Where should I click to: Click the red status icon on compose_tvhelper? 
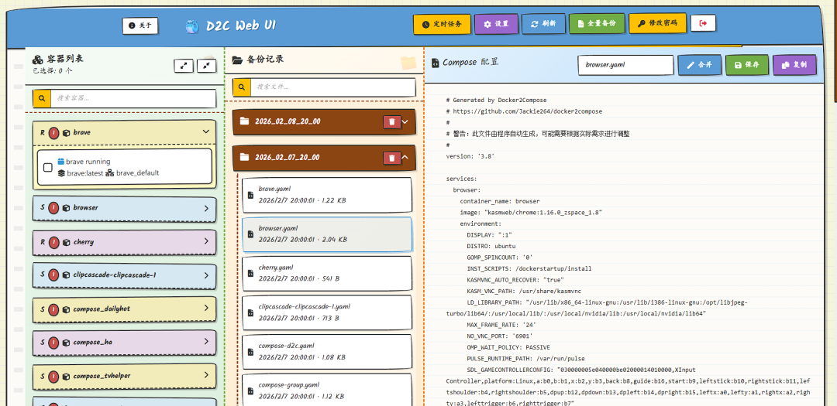53,376
